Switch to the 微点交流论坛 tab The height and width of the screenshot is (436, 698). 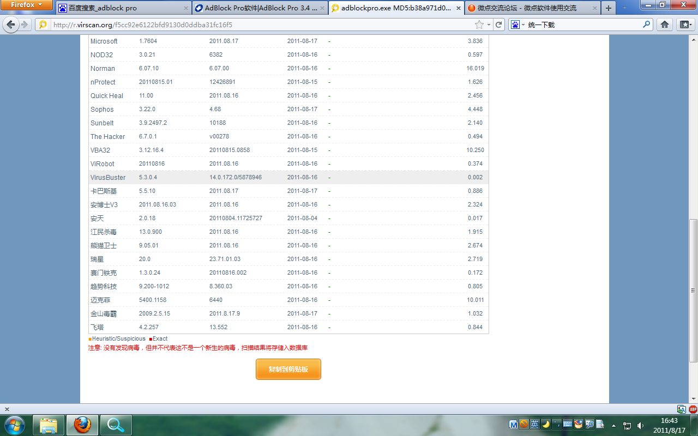tap(533, 8)
